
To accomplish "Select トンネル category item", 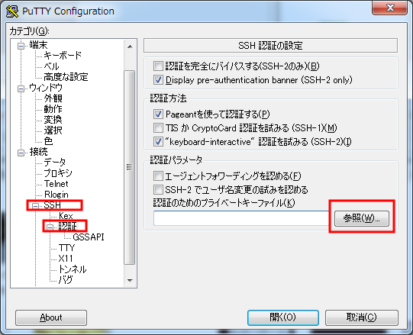I will pyautogui.click(x=73, y=269).
